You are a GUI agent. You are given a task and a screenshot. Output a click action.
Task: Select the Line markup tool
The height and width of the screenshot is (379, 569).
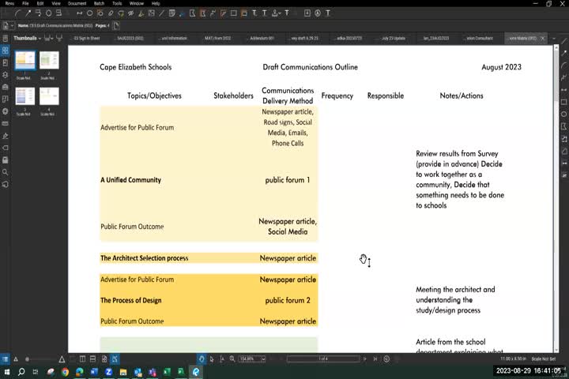161,13
